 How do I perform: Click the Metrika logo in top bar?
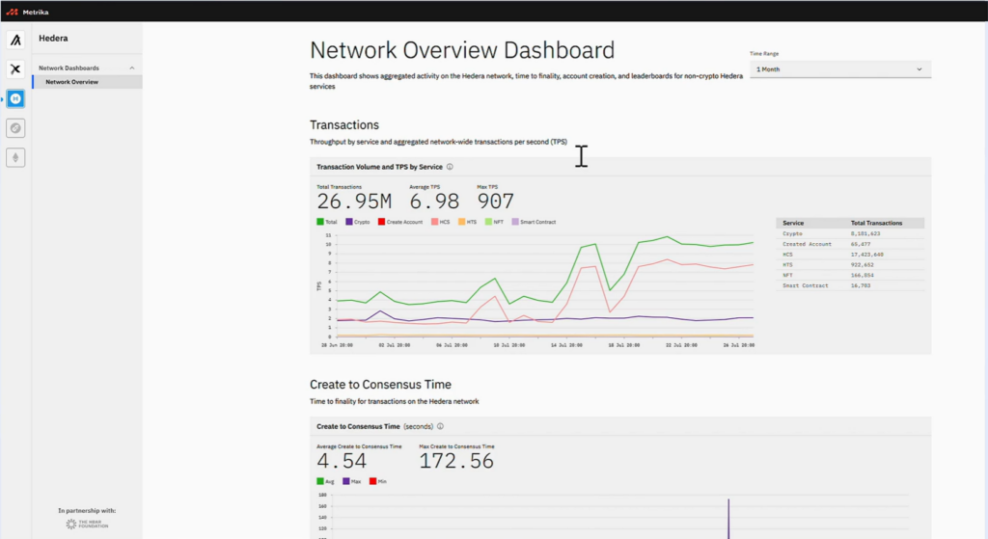(27, 11)
